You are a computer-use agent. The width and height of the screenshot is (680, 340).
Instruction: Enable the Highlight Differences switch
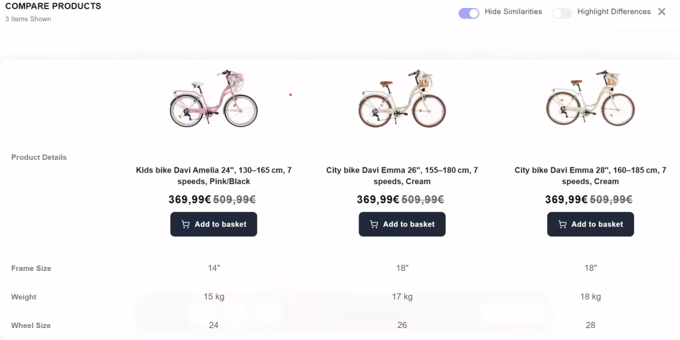(x=562, y=13)
